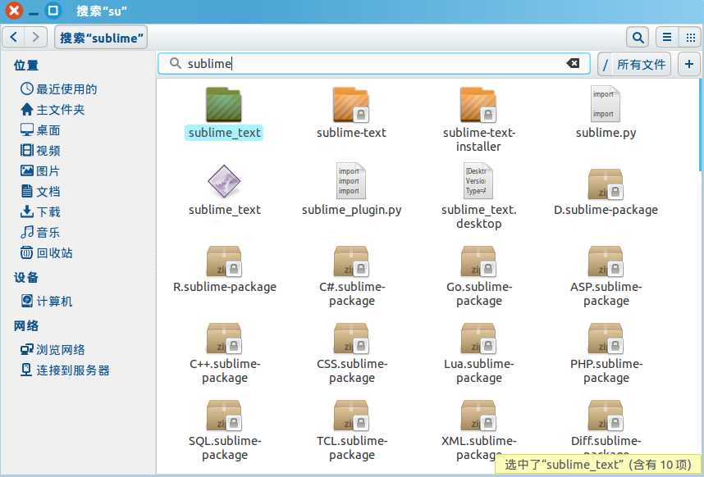Viewport: 704px width, 477px height.
Task: Click the 所有文件 filter button
Action: tap(641, 65)
